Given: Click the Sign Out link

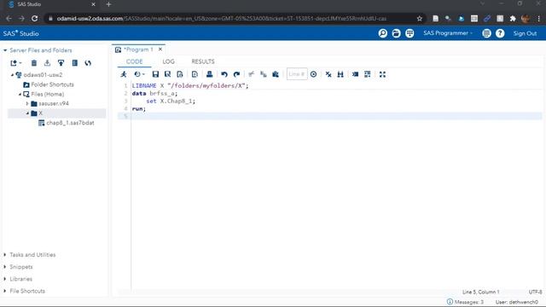Looking at the screenshot, I should point(525,34).
